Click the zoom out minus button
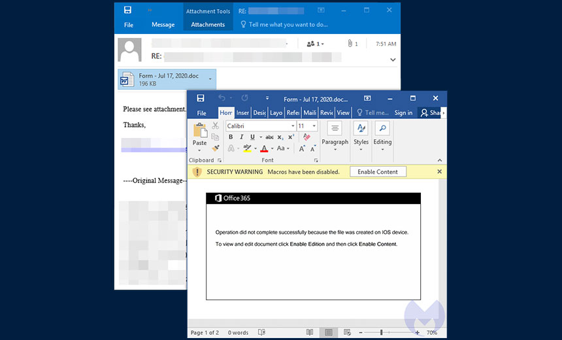Viewport: 562px width, 340px height. [x=361, y=332]
